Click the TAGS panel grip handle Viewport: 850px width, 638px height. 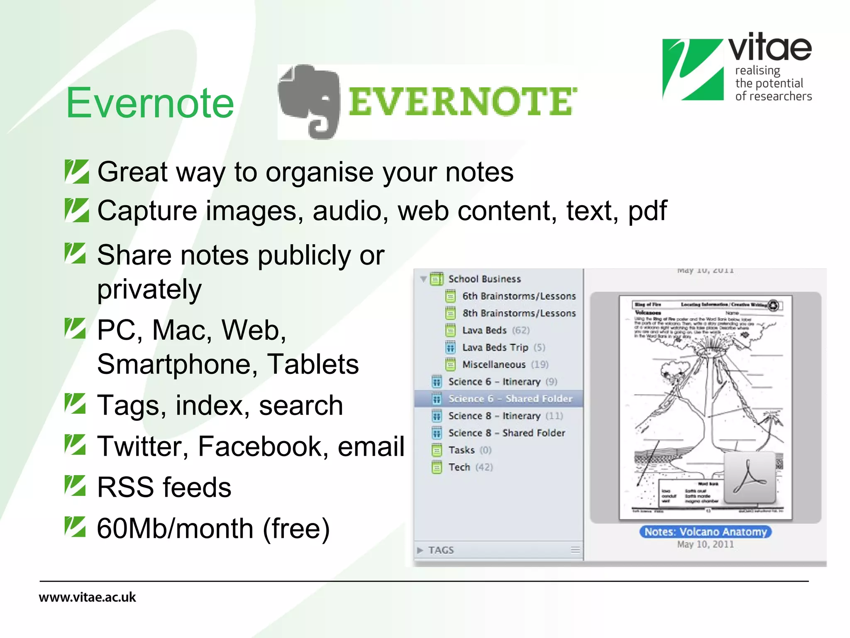click(575, 550)
